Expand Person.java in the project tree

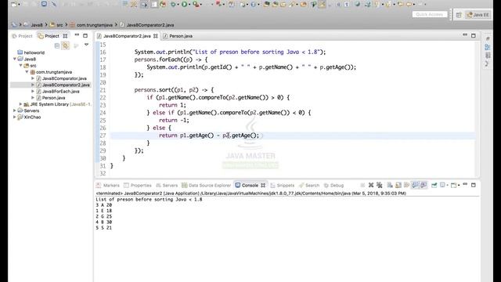pos(33,97)
